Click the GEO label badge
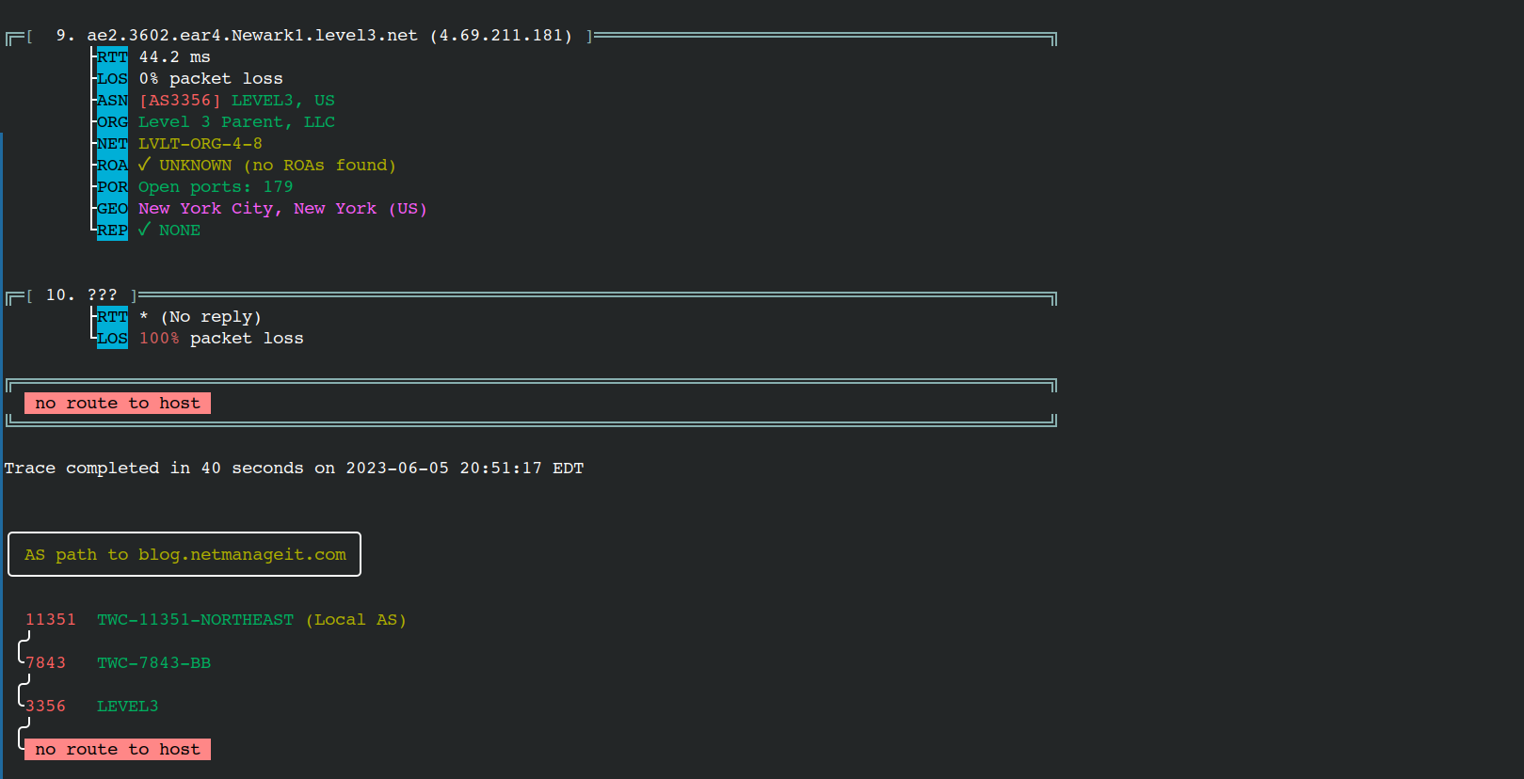Screen dimensions: 1524x779 (112, 209)
